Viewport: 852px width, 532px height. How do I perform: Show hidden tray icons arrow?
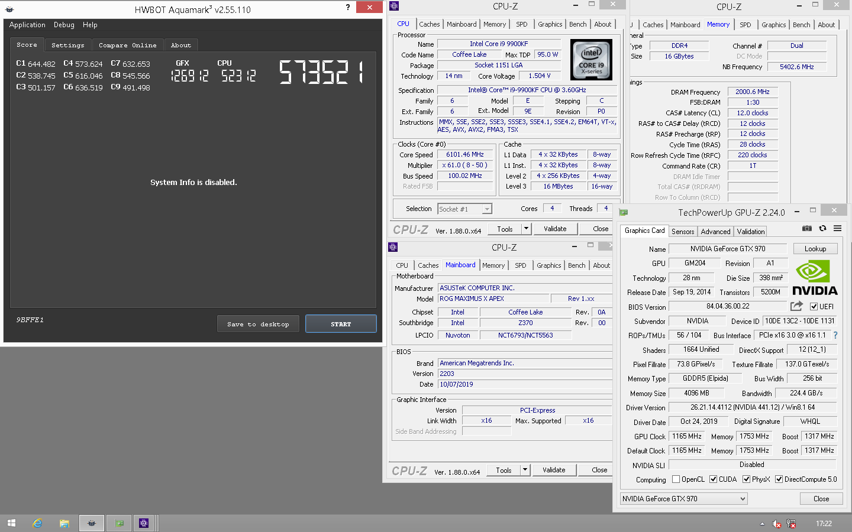(x=762, y=524)
